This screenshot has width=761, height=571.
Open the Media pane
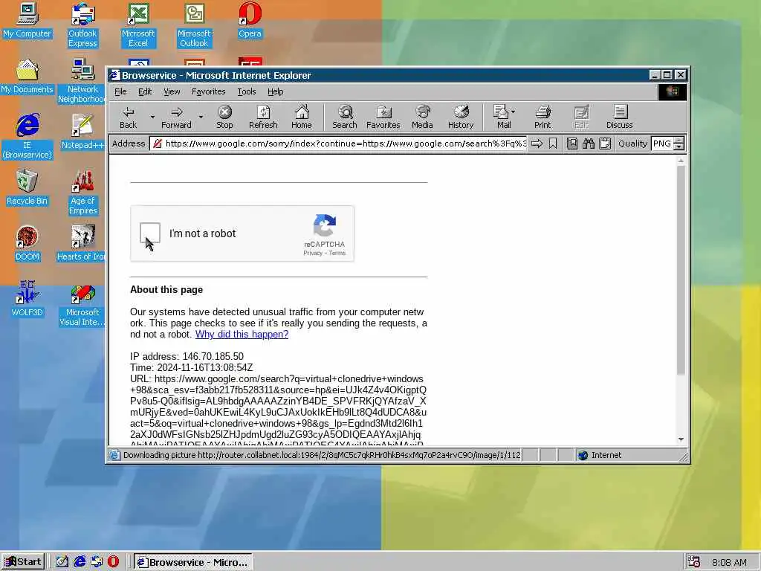pyautogui.click(x=422, y=117)
